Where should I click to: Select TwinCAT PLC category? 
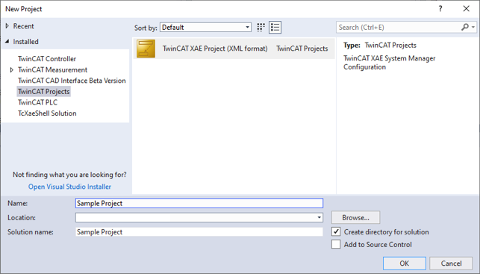37,102
